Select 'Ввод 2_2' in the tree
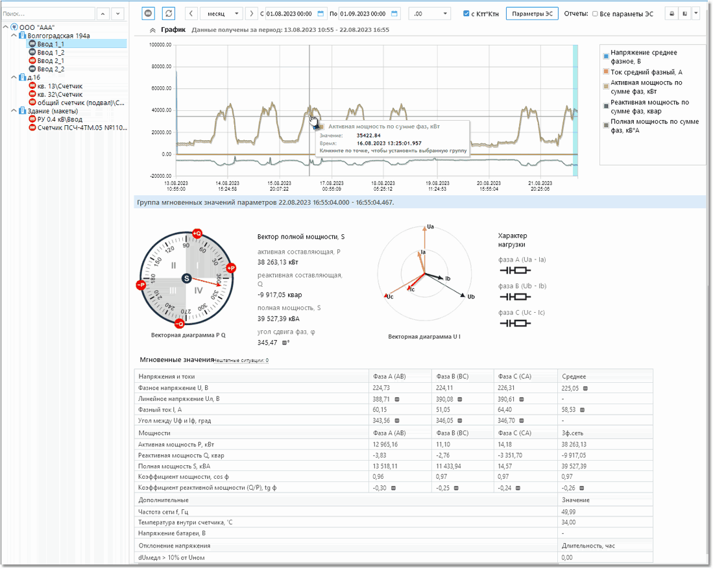The height and width of the screenshot is (569, 713). click(x=51, y=69)
